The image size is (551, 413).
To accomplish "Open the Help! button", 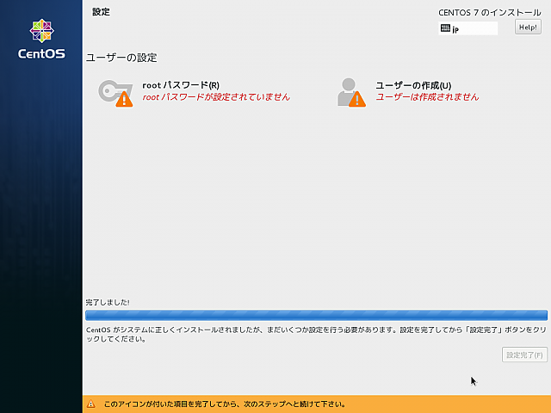I will tap(528, 27).
